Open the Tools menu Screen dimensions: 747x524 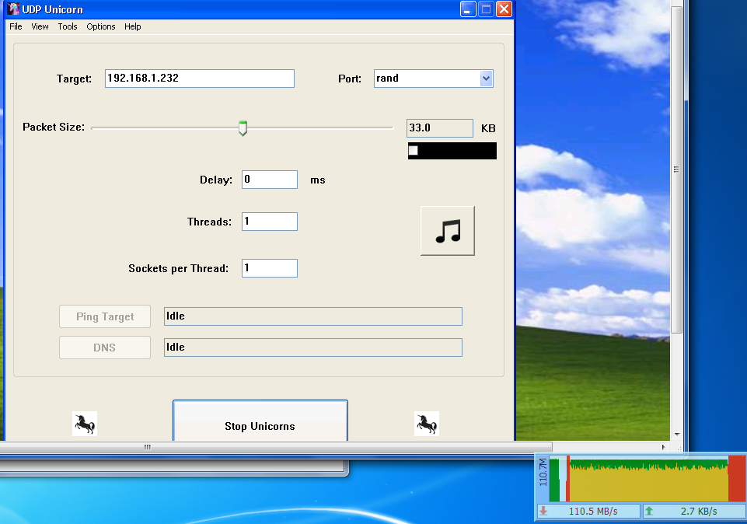coord(68,26)
